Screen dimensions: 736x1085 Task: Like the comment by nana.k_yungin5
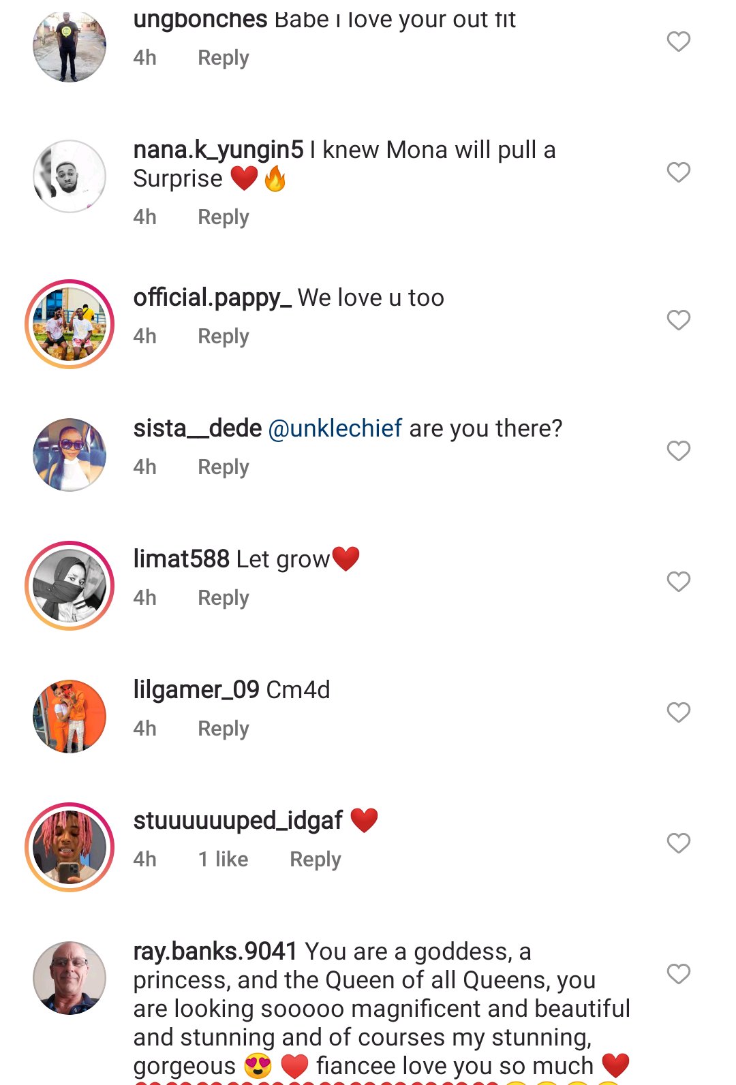678,172
